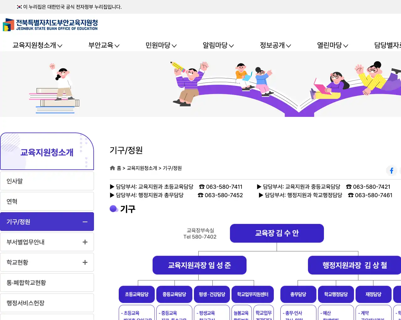Expand the 부서별업무안내 sidebar section
This screenshot has height=320, width=401.
pyautogui.click(x=85, y=242)
